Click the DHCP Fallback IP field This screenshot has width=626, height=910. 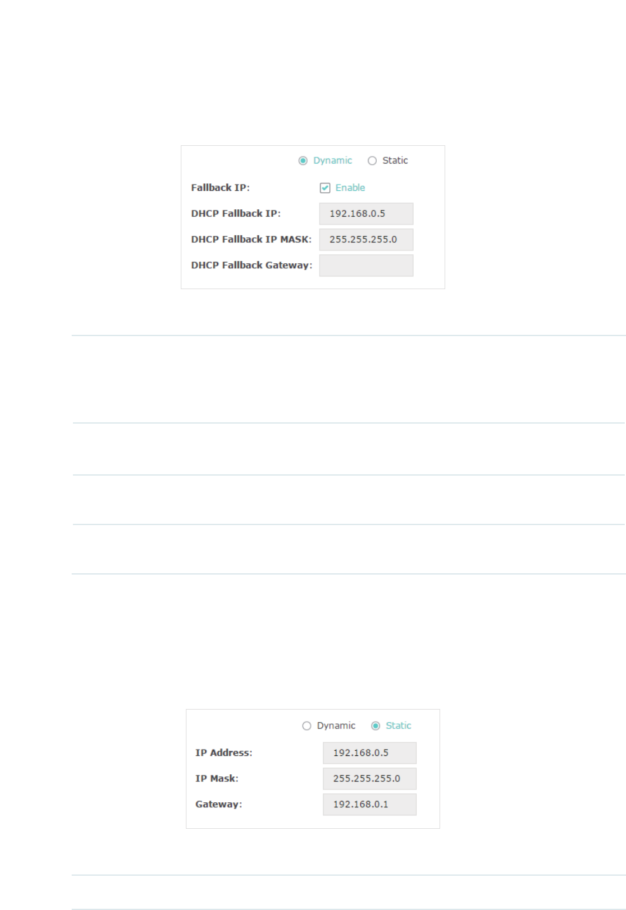tap(366, 214)
